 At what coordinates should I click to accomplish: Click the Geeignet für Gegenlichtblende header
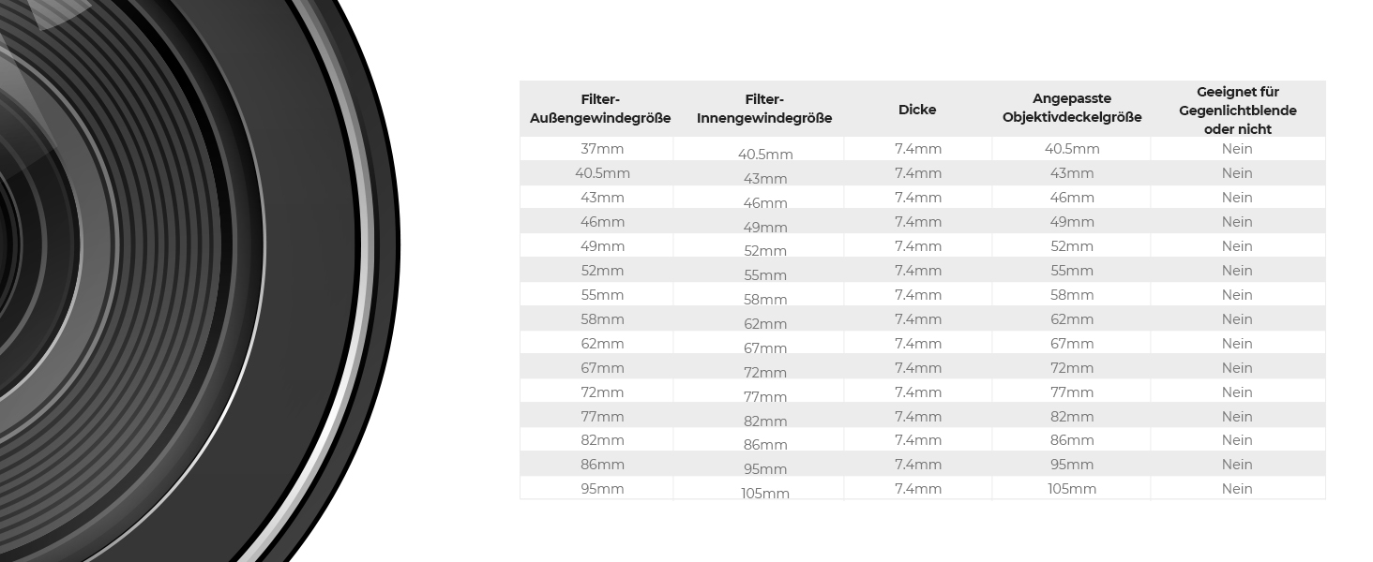coord(1237,110)
